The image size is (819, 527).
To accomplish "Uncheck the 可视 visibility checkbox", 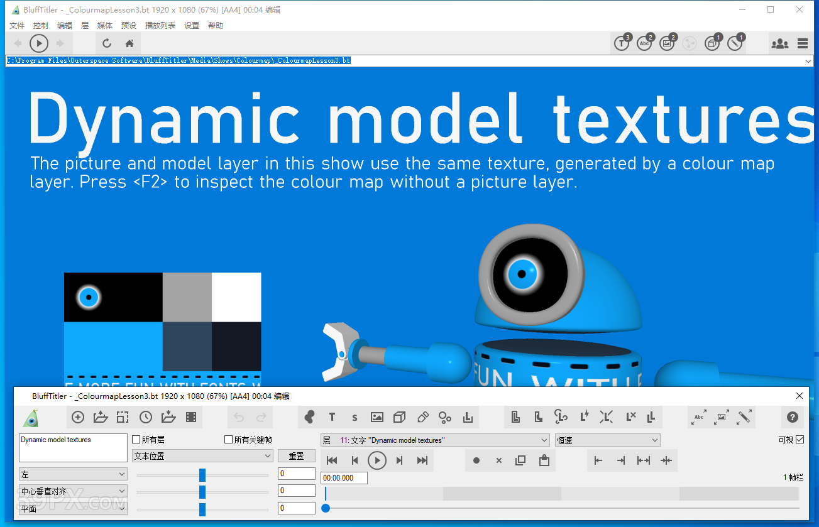I will coord(800,440).
